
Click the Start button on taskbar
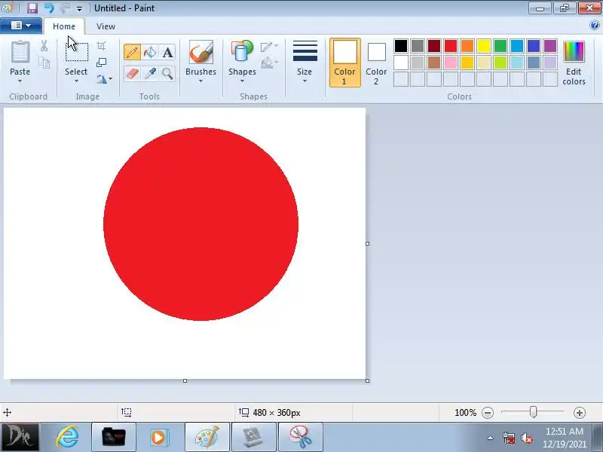click(20, 437)
